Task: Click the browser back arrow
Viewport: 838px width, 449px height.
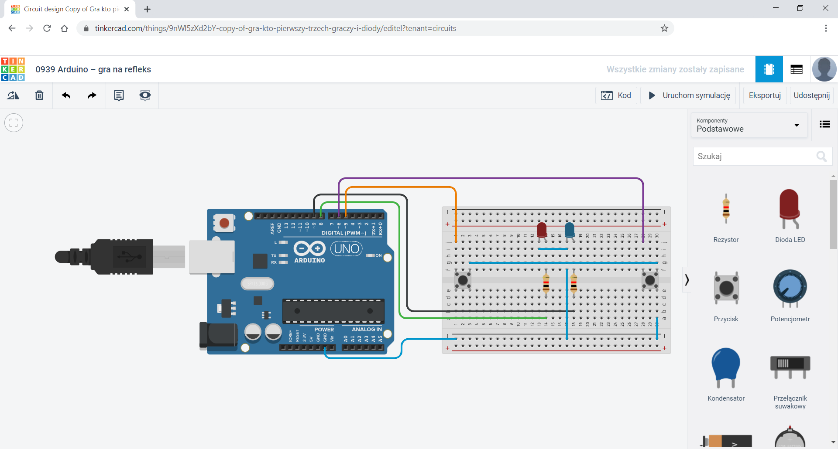Action: coord(12,28)
